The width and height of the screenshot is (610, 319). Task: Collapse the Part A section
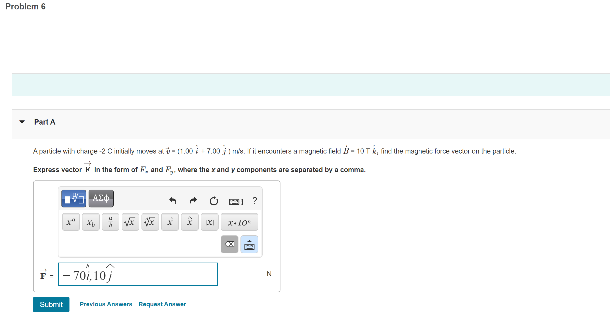point(22,122)
